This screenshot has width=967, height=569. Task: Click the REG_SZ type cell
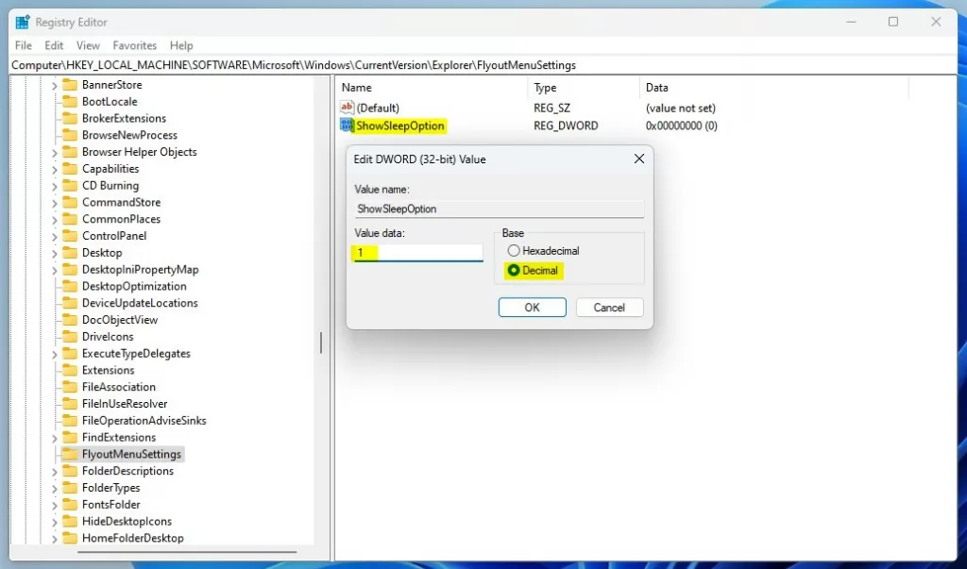pyautogui.click(x=551, y=108)
